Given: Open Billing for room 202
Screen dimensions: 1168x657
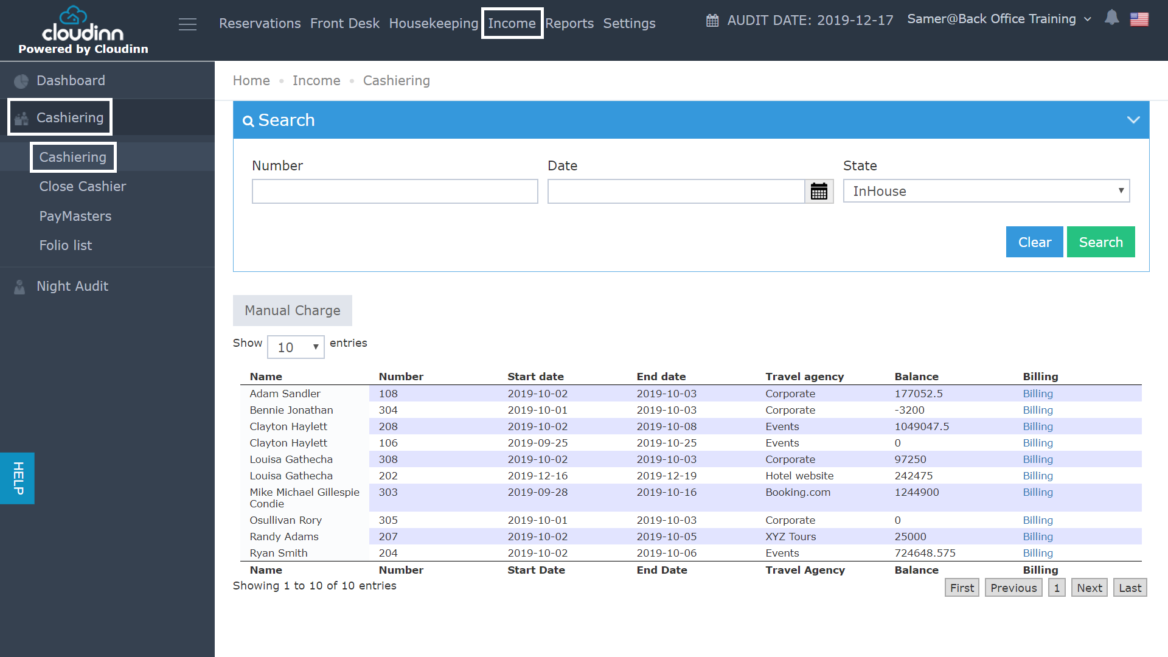Looking at the screenshot, I should point(1037,476).
